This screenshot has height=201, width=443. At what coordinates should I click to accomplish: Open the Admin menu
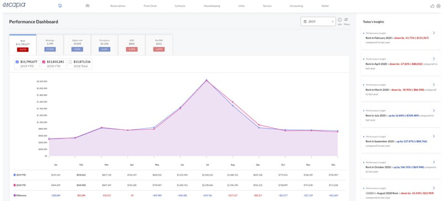click(325, 6)
